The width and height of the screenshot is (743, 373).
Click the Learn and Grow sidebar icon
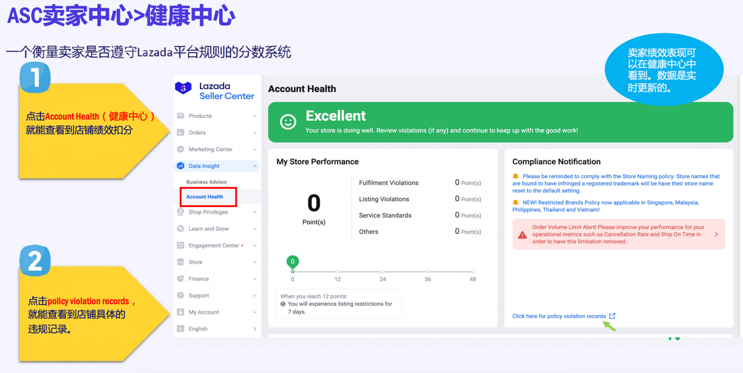pyautogui.click(x=181, y=229)
